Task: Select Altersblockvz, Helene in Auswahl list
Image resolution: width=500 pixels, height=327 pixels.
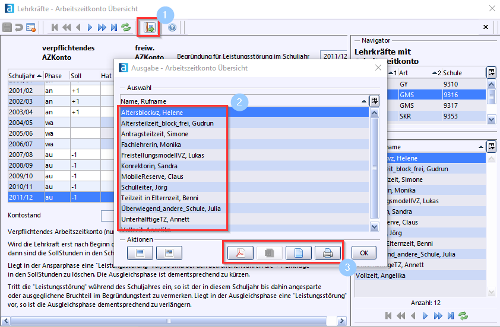Action: [x=244, y=113]
